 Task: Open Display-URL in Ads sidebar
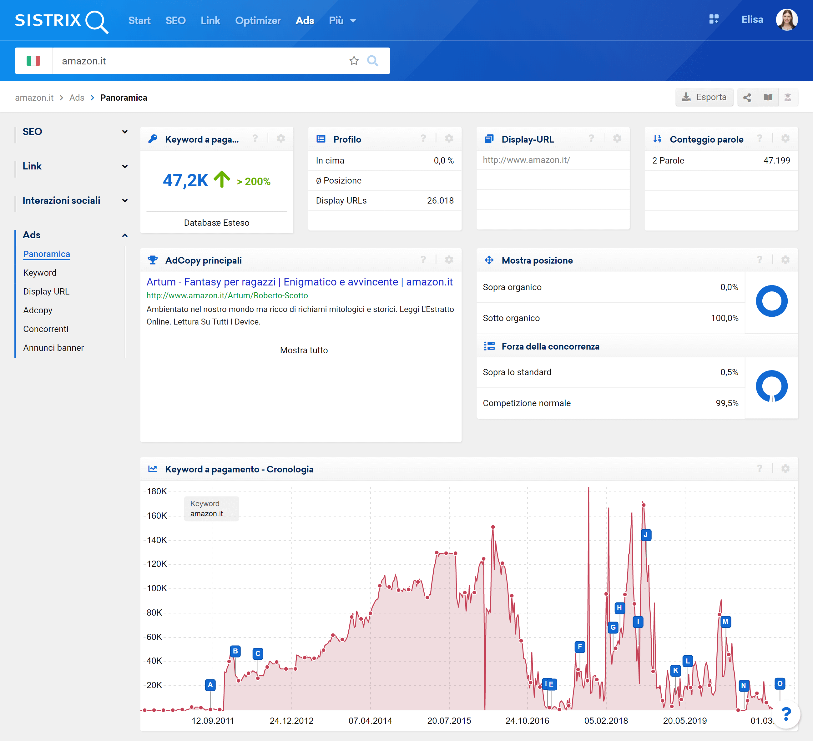(46, 291)
